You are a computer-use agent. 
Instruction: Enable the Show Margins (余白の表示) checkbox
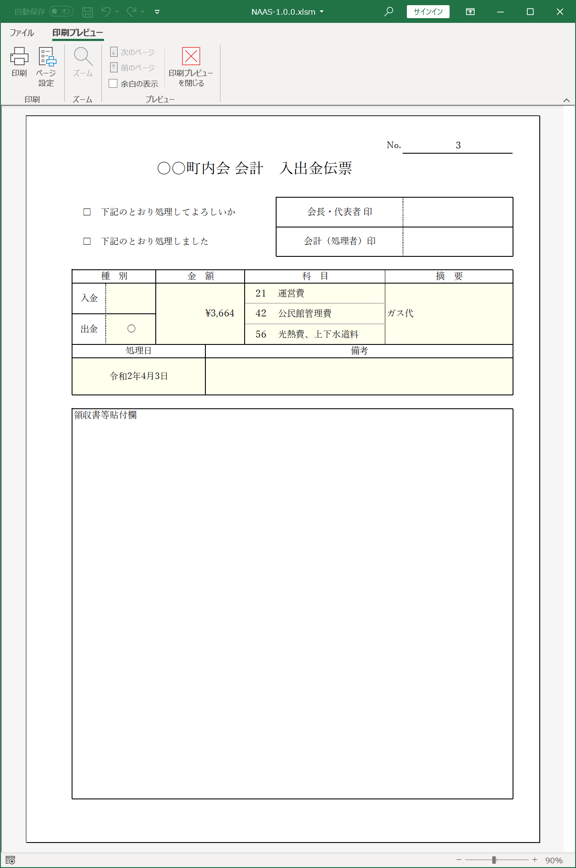(113, 83)
